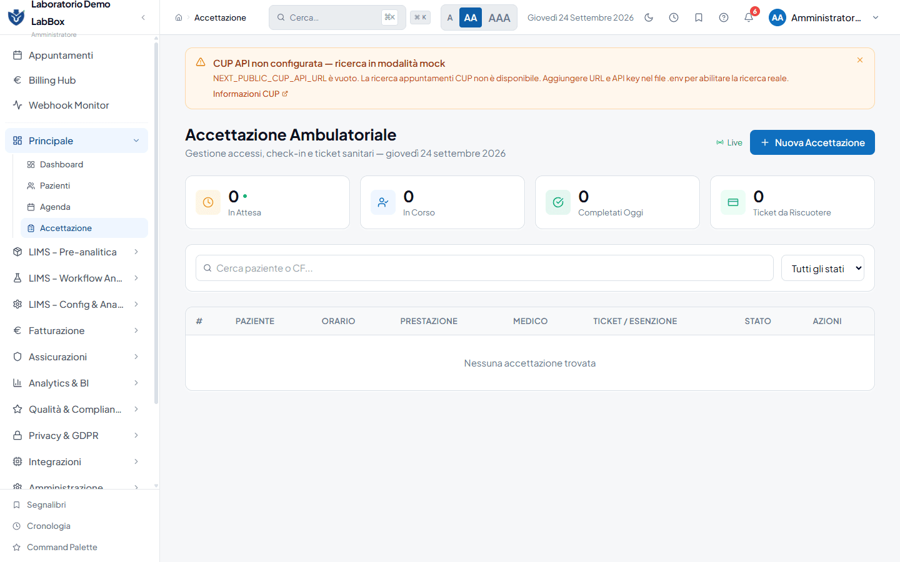900x562 pixels.
Task: Click the LabBox shield logo
Action: tap(16, 17)
